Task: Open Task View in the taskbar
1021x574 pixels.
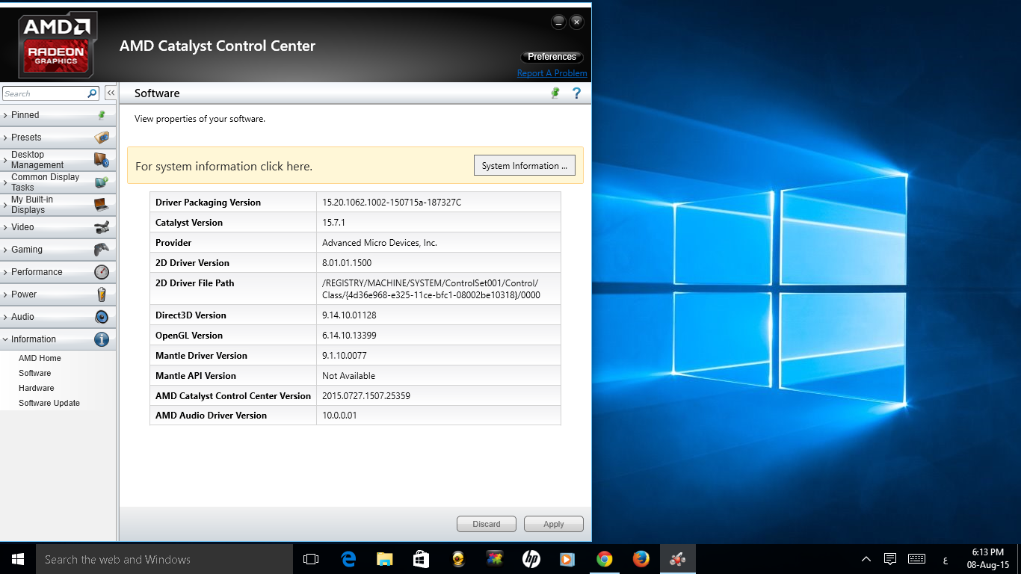Action: pos(311,559)
